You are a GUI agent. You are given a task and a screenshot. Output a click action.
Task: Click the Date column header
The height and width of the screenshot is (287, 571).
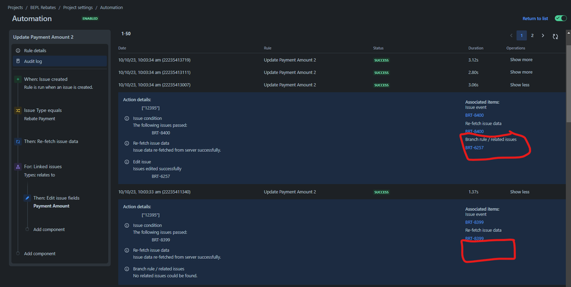click(x=122, y=48)
